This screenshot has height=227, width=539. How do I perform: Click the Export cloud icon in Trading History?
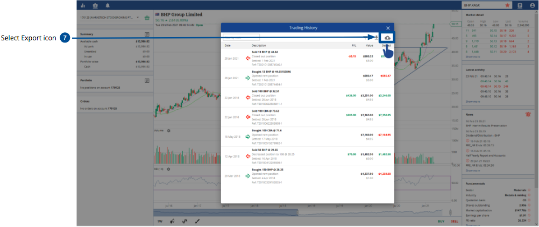coord(387,38)
